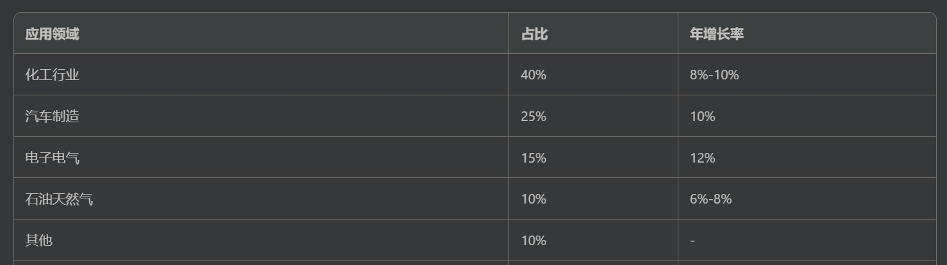This screenshot has height=265, width=947.
Task: Select the 汽车制造 cell
Action: click(262, 116)
